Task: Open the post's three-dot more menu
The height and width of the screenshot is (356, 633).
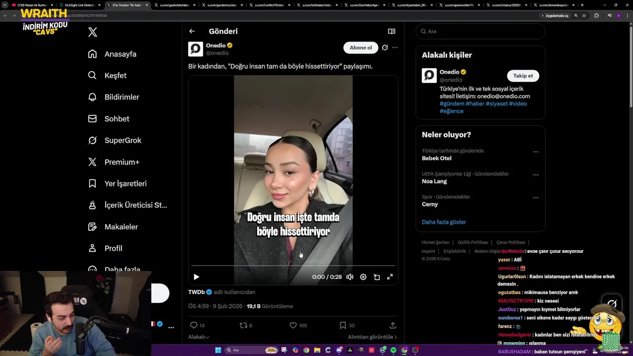Action: pyautogui.click(x=395, y=47)
